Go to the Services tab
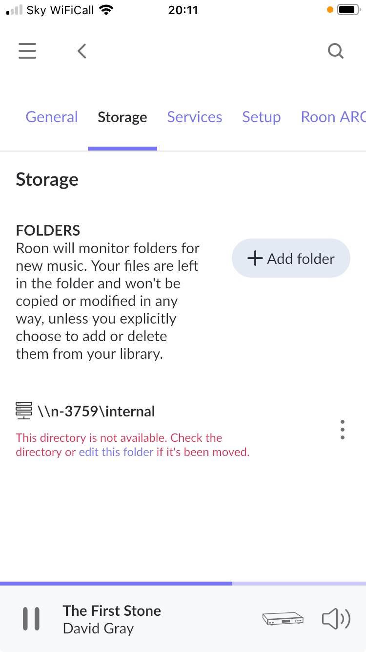366x652 pixels. tap(194, 117)
